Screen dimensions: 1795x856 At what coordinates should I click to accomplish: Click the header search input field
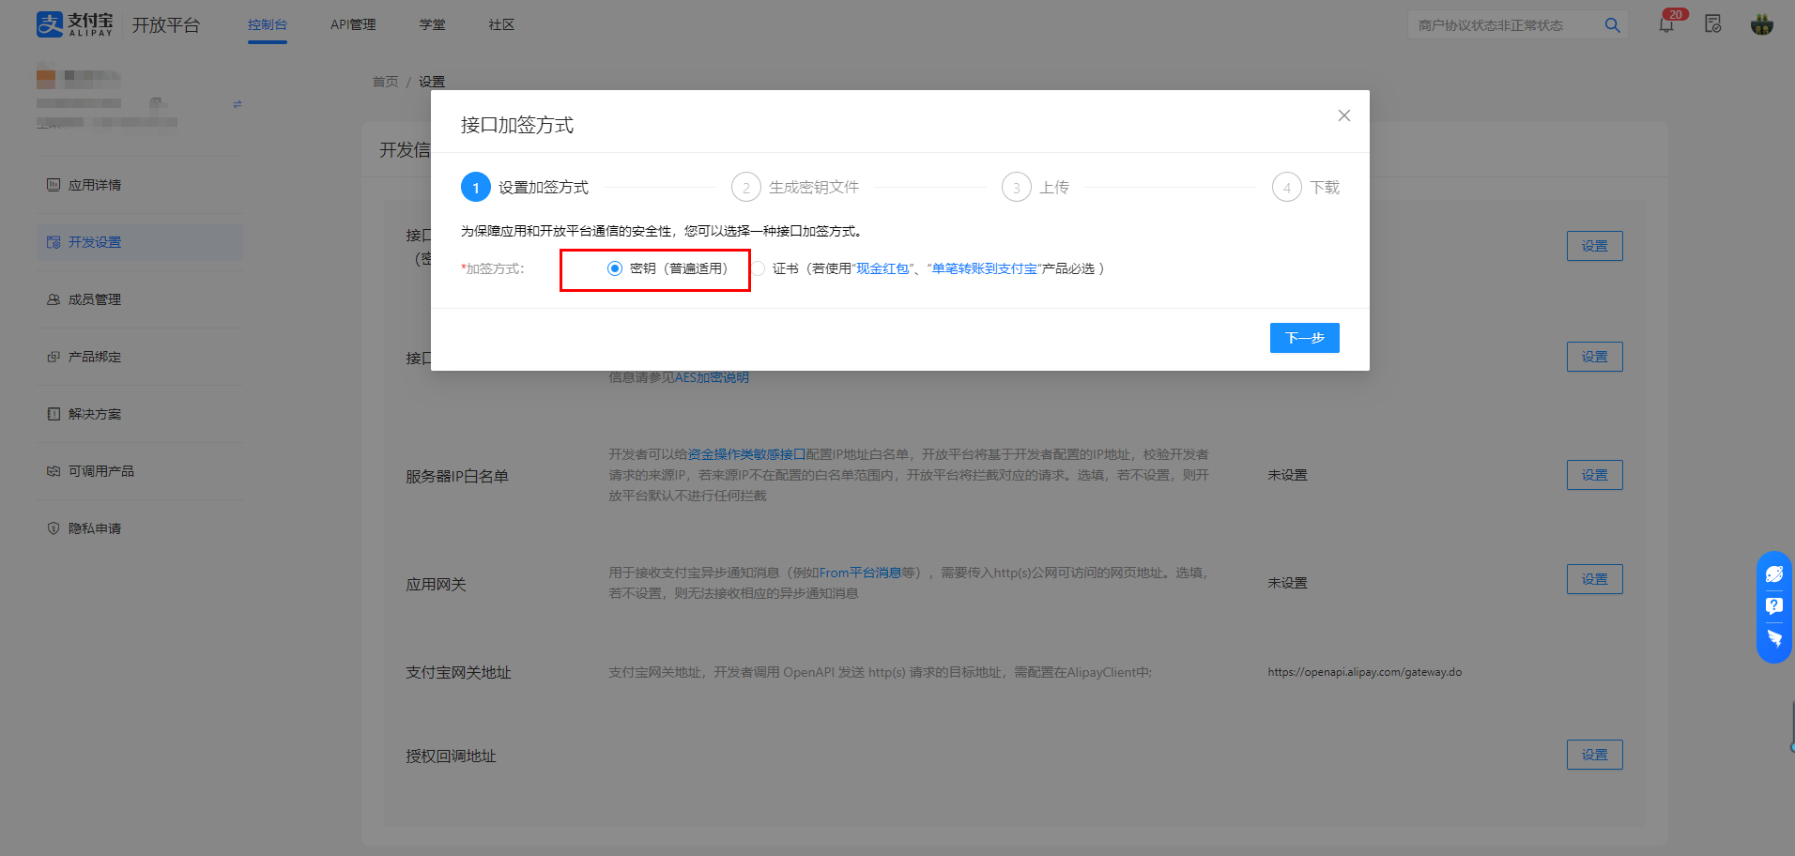click(1505, 25)
